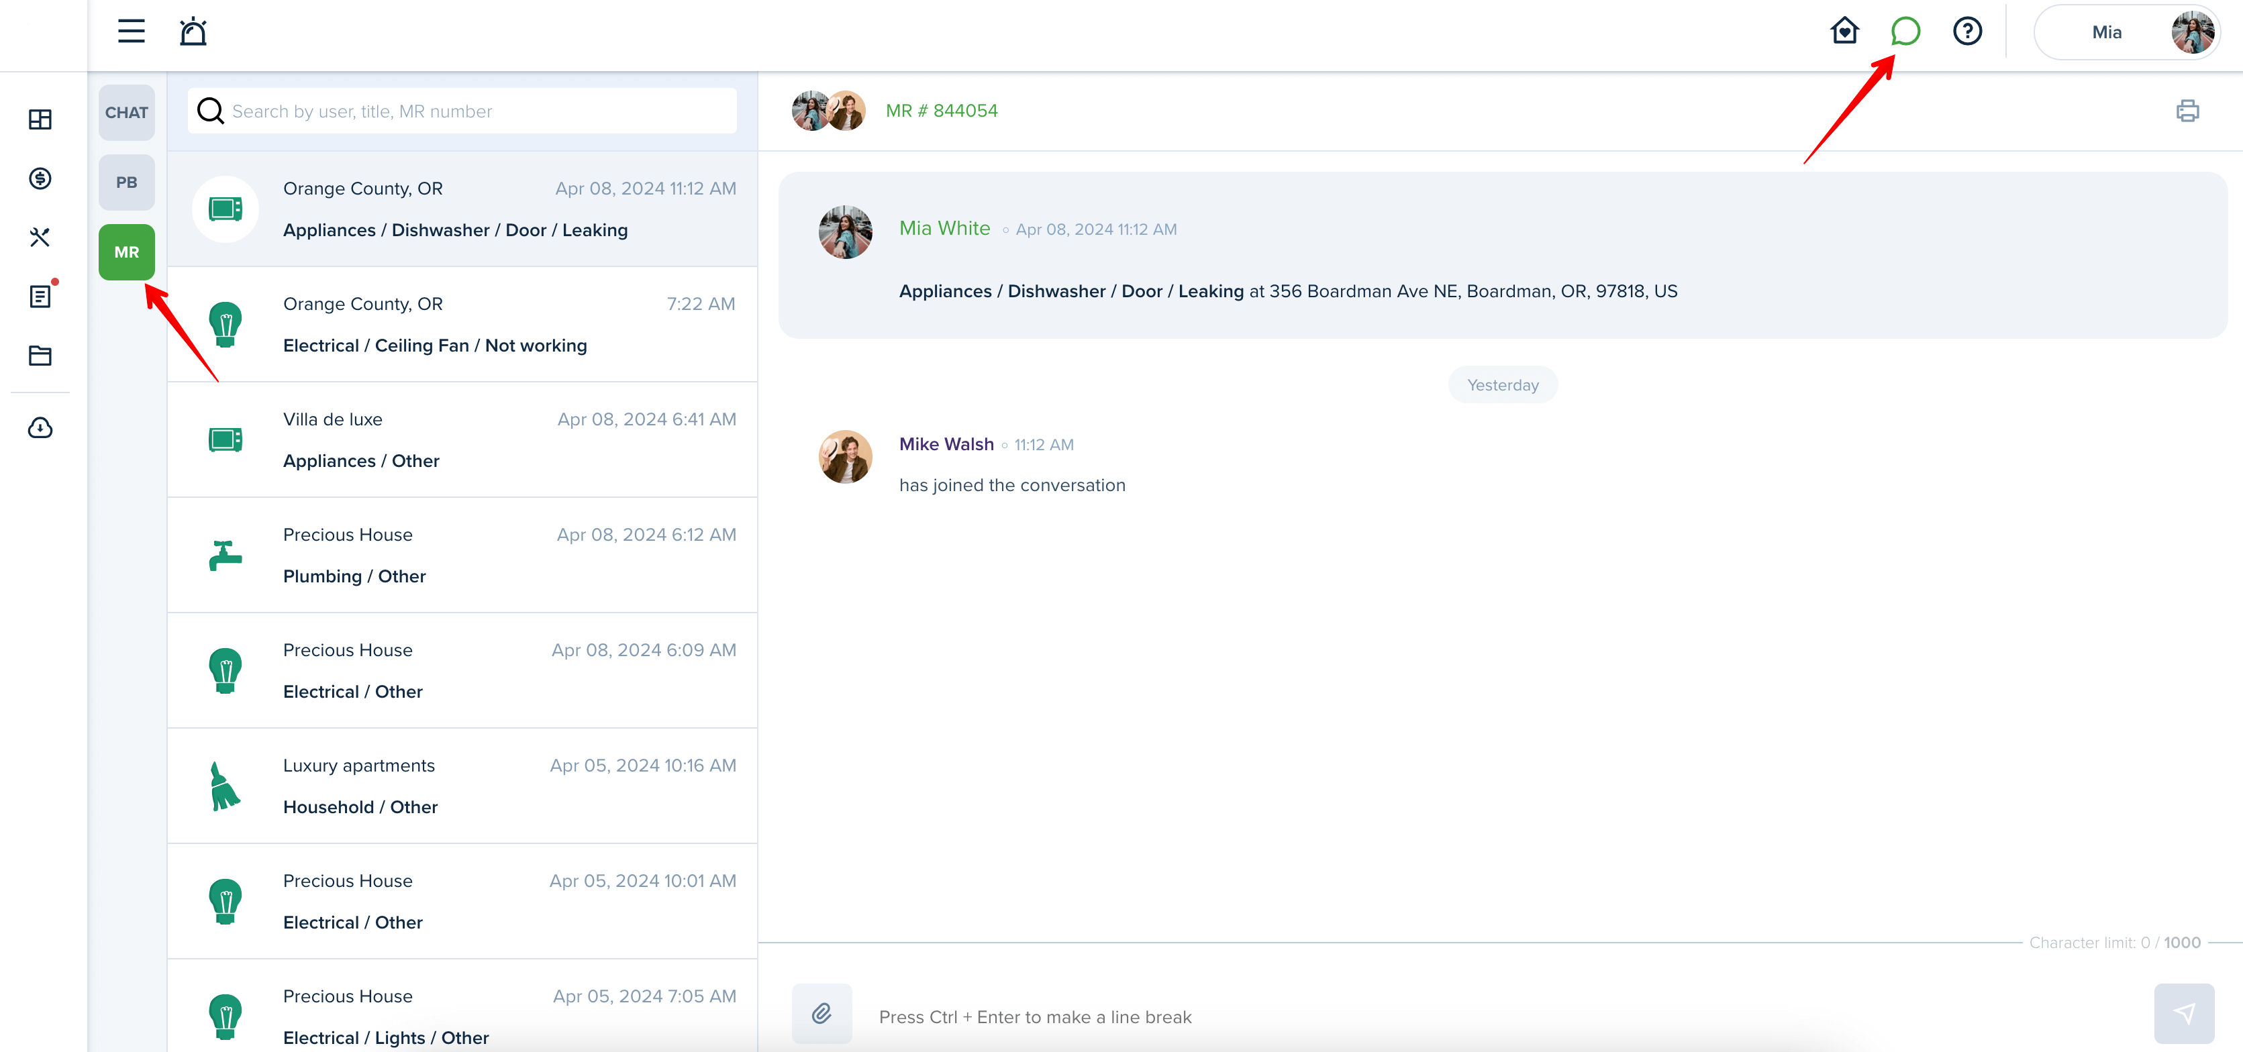Image resolution: width=2243 pixels, height=1052 pixels.
Task: Open the payments dollar sidebar icon
Action: tap(40, 178)
